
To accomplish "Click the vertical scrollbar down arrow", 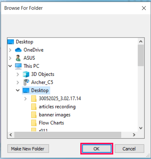I will [141, 128].
